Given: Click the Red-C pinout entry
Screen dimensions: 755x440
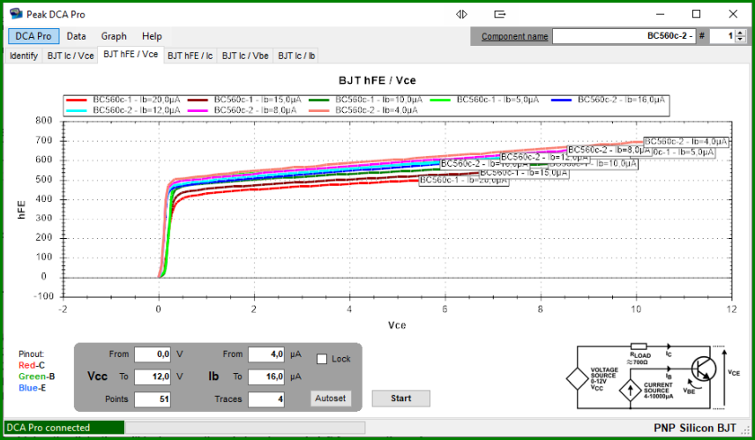Looking at the screenshot, I should [x=32, y=365].
